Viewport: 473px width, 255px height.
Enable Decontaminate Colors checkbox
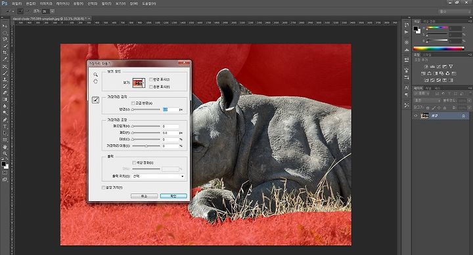pyautogui.click(x=134, y=163)
